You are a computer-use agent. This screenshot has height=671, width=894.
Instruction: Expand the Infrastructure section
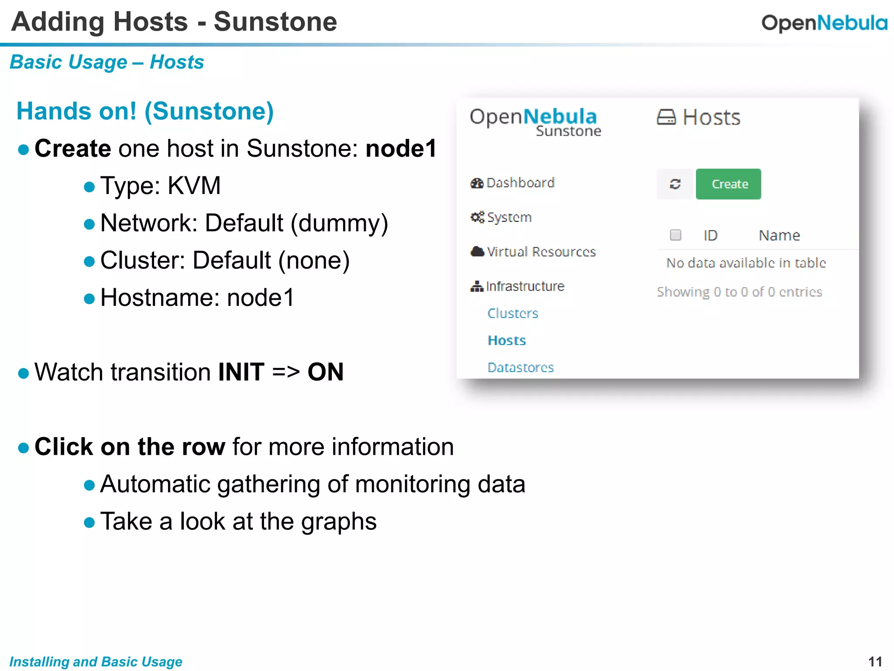(518, 286)
